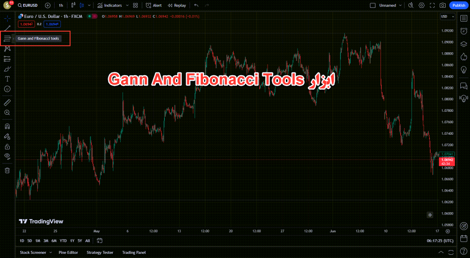
Task: Open the Strategy Tester tab
Action: [100, 253]
